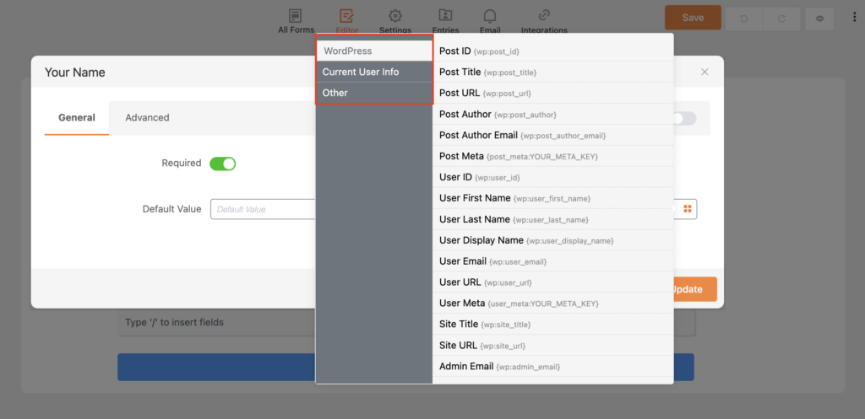Open the All Forms page icon
This screenshot has width=865, height=419.
(x=295, y=16)
